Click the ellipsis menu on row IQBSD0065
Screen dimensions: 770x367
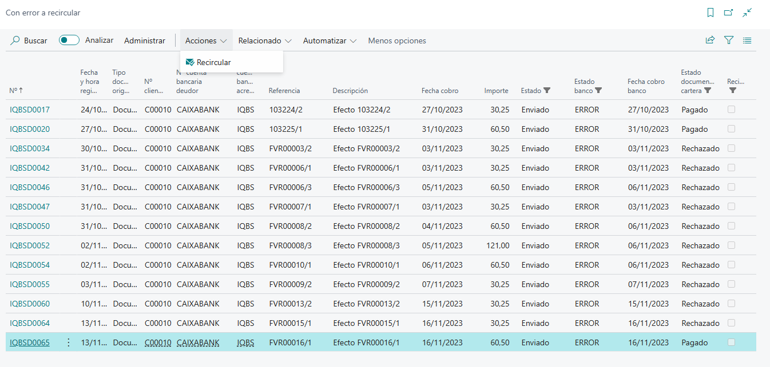tap(68, 342)
